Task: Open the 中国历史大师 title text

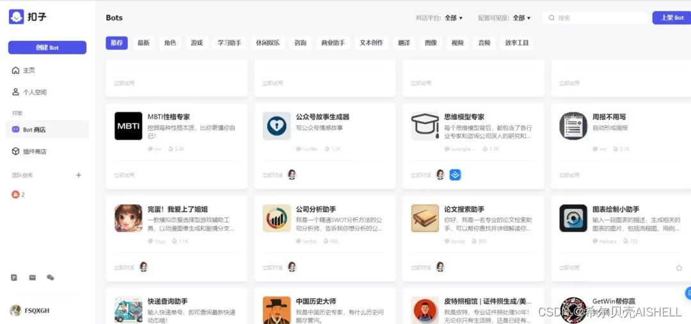Action: pos(316,302)
